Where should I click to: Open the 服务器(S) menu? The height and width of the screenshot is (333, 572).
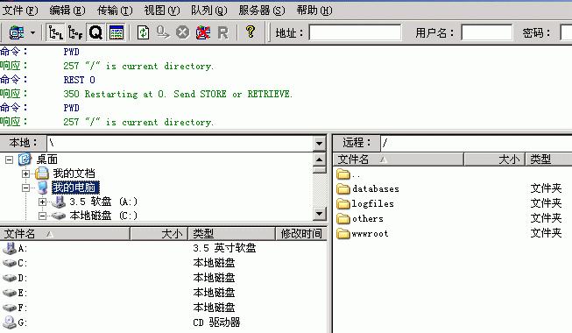tap(262, 11)
